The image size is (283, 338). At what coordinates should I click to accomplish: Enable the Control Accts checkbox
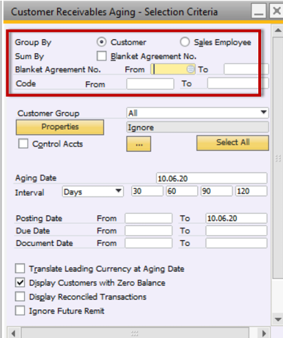pyautogui.click(x=23, y=144)
